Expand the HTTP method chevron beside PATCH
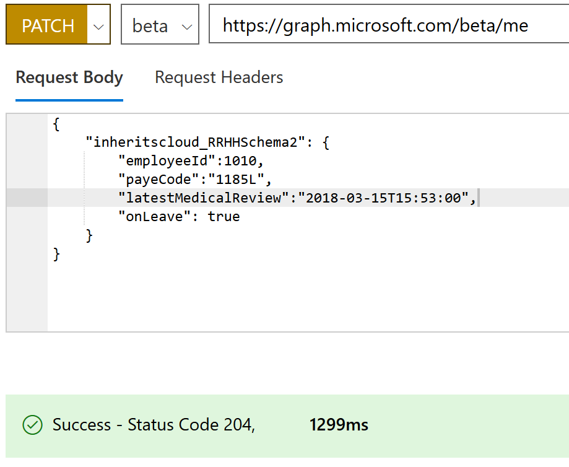 [x=98, y=26]
